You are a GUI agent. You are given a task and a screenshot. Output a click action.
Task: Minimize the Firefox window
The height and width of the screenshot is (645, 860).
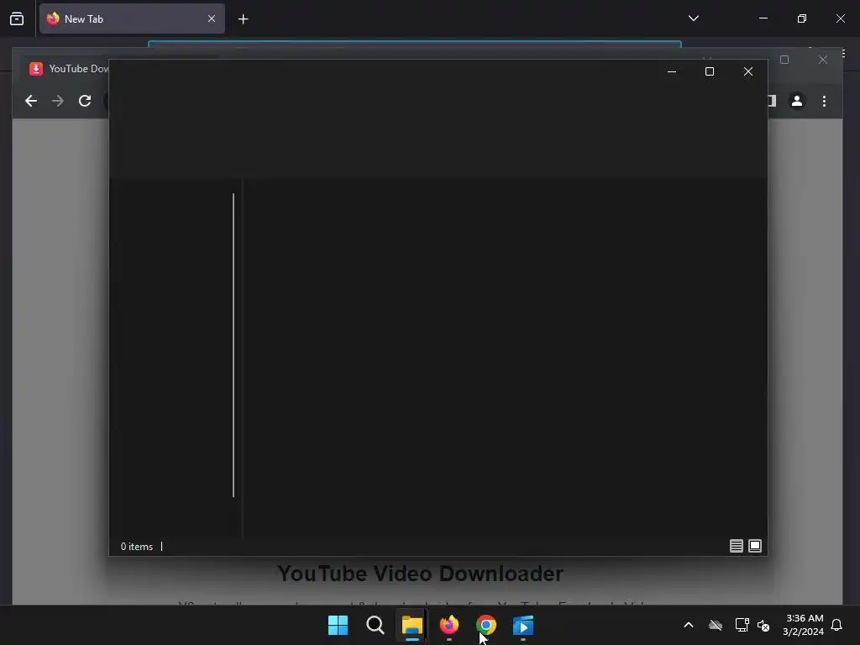tap(763, 18)
